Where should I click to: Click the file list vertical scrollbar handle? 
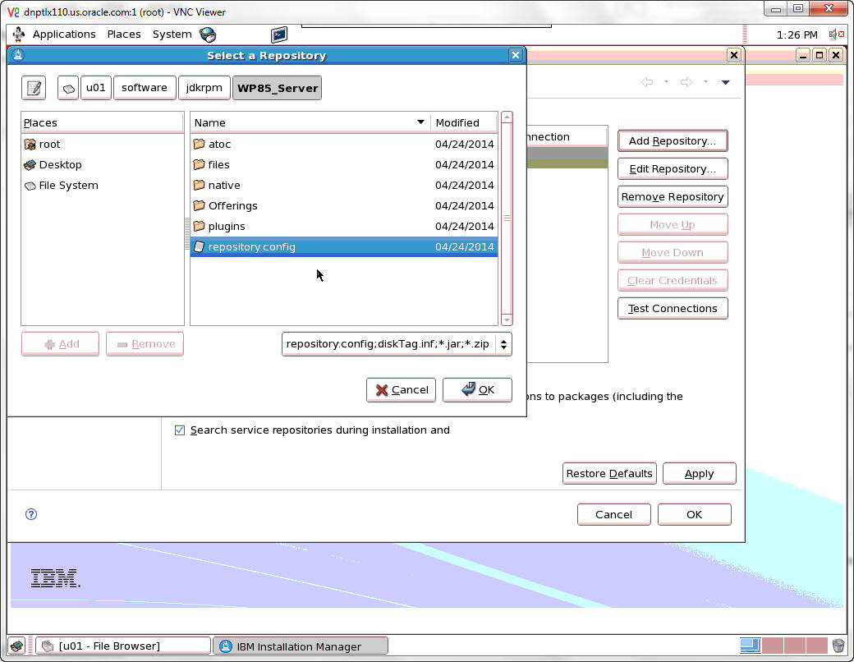[x=507, y=218]
